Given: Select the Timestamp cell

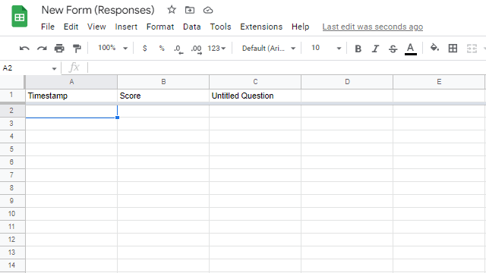Looking at the screenshot, I should click(x=71, y=96).
